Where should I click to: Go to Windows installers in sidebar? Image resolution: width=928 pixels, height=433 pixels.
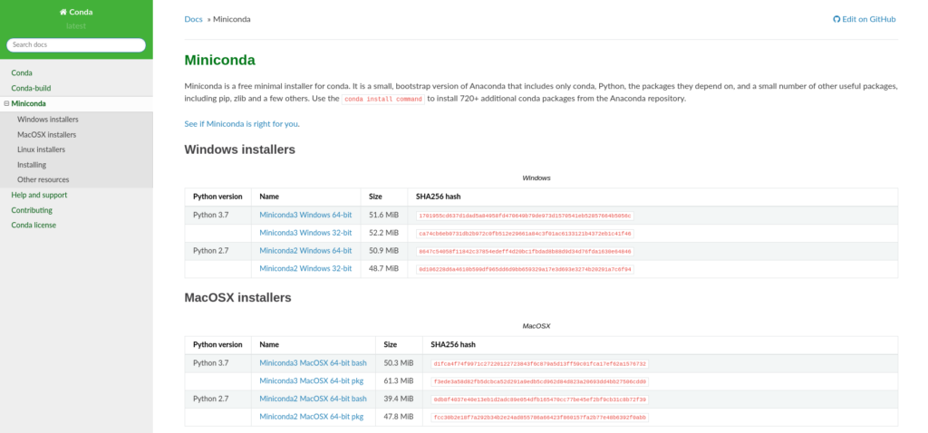(x=48, y=120)
